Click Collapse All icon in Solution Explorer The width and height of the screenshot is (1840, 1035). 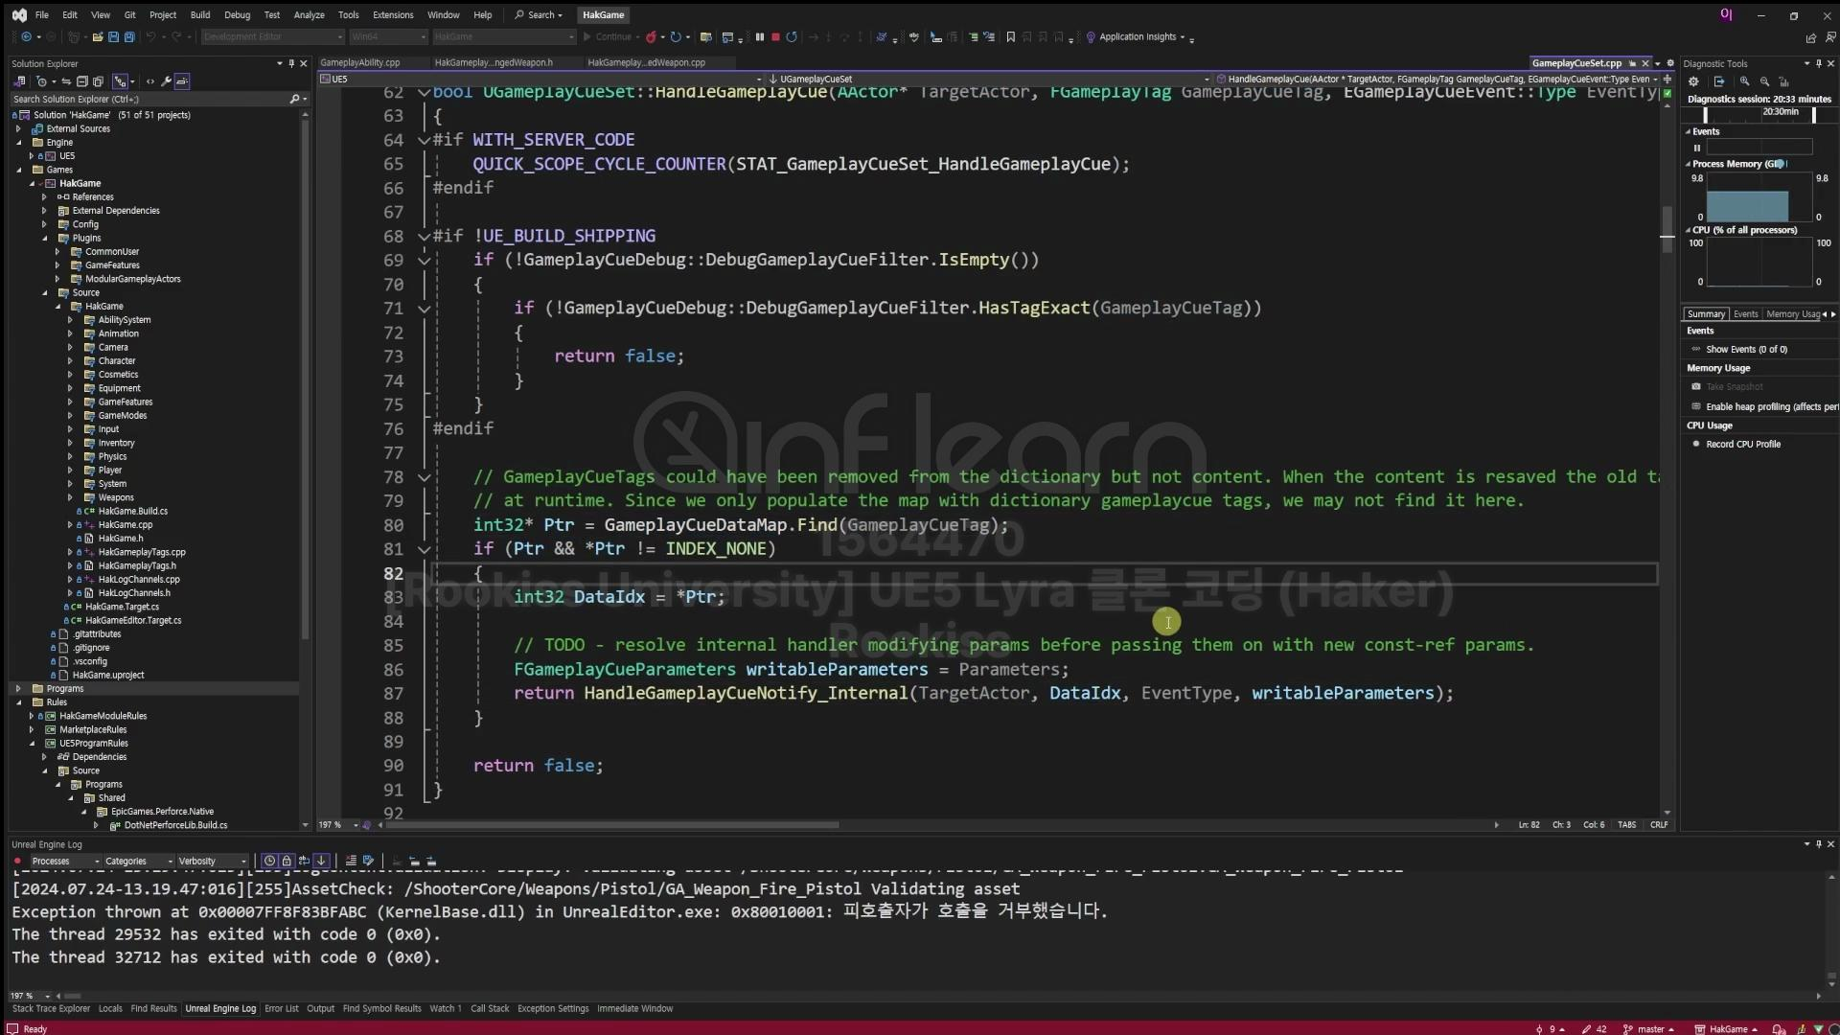(x=82, y=81)
